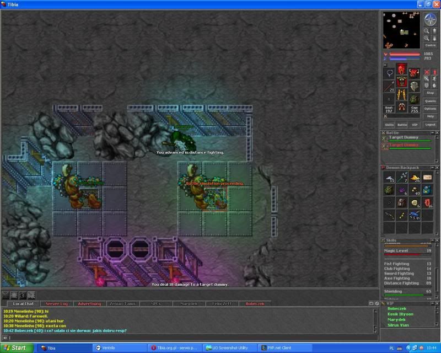Viewport: 441px width, 353px height.
Task: Enable offensive full attack mode
Action: tap(427, 72)
